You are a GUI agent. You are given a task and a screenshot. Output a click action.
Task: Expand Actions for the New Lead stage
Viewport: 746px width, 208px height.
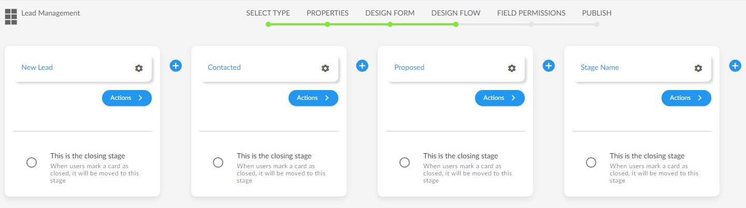coord(127,98)
